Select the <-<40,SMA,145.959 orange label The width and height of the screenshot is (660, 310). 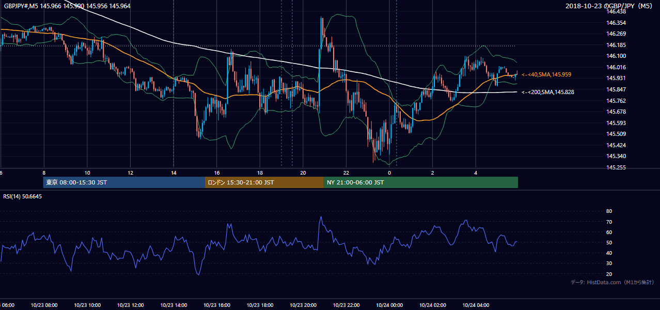(x=546, y=75)
